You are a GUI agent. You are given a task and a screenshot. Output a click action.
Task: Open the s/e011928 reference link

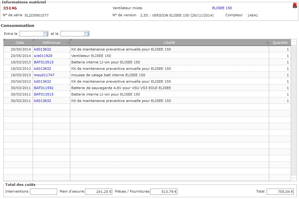43,56
